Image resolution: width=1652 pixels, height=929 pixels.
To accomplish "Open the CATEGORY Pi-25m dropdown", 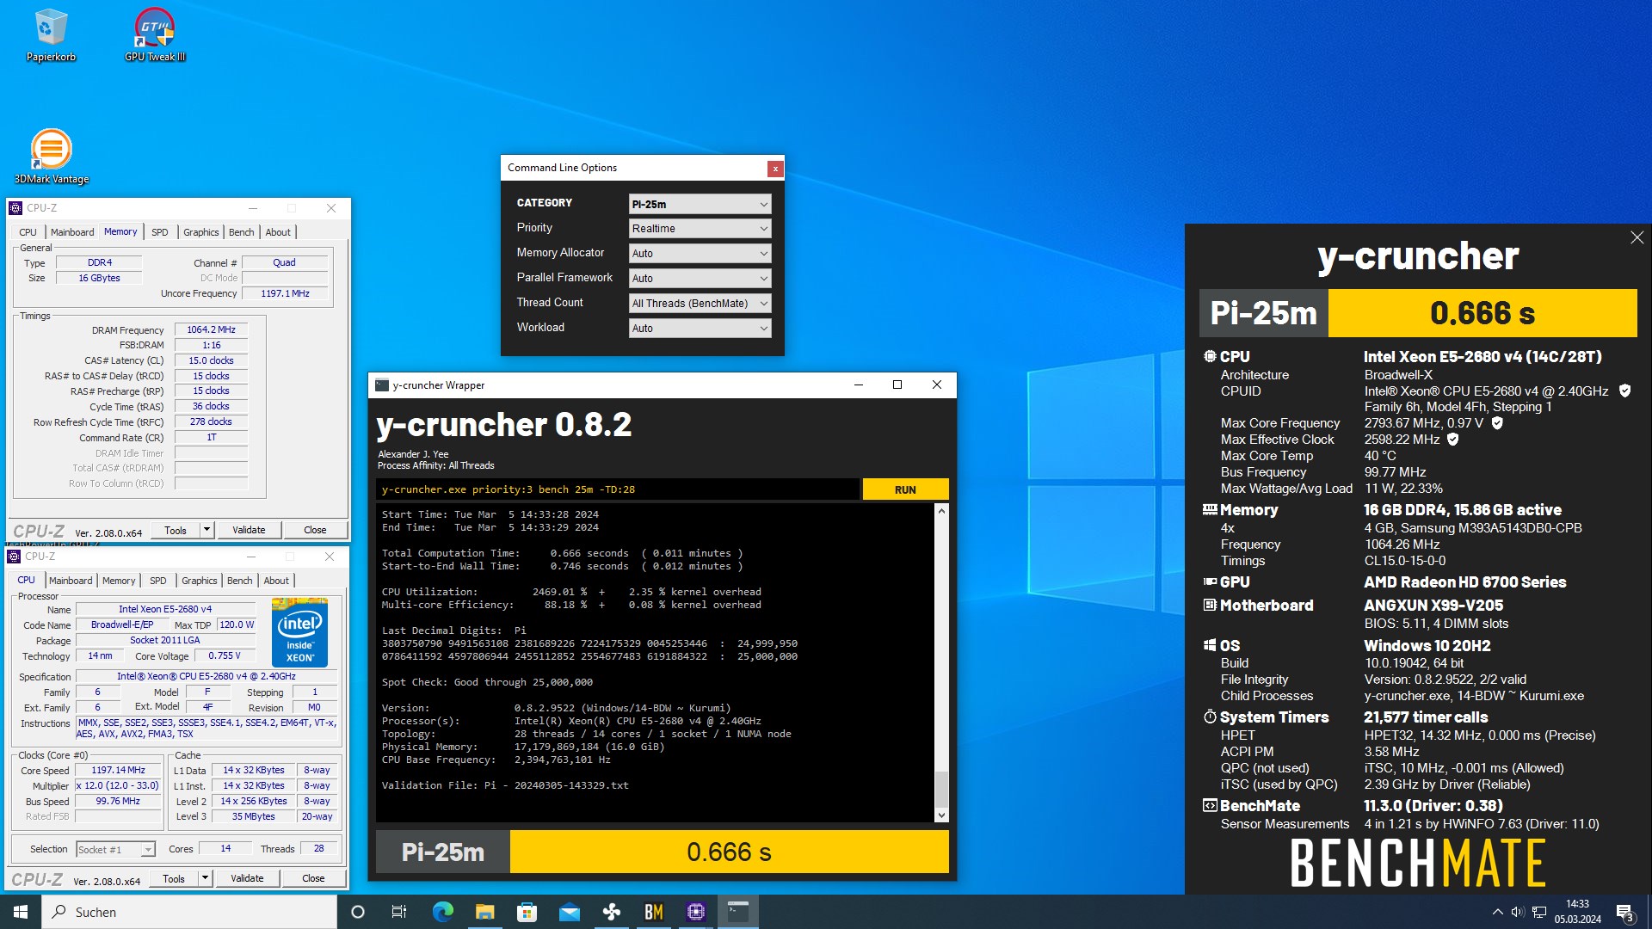I will (700, 204).
